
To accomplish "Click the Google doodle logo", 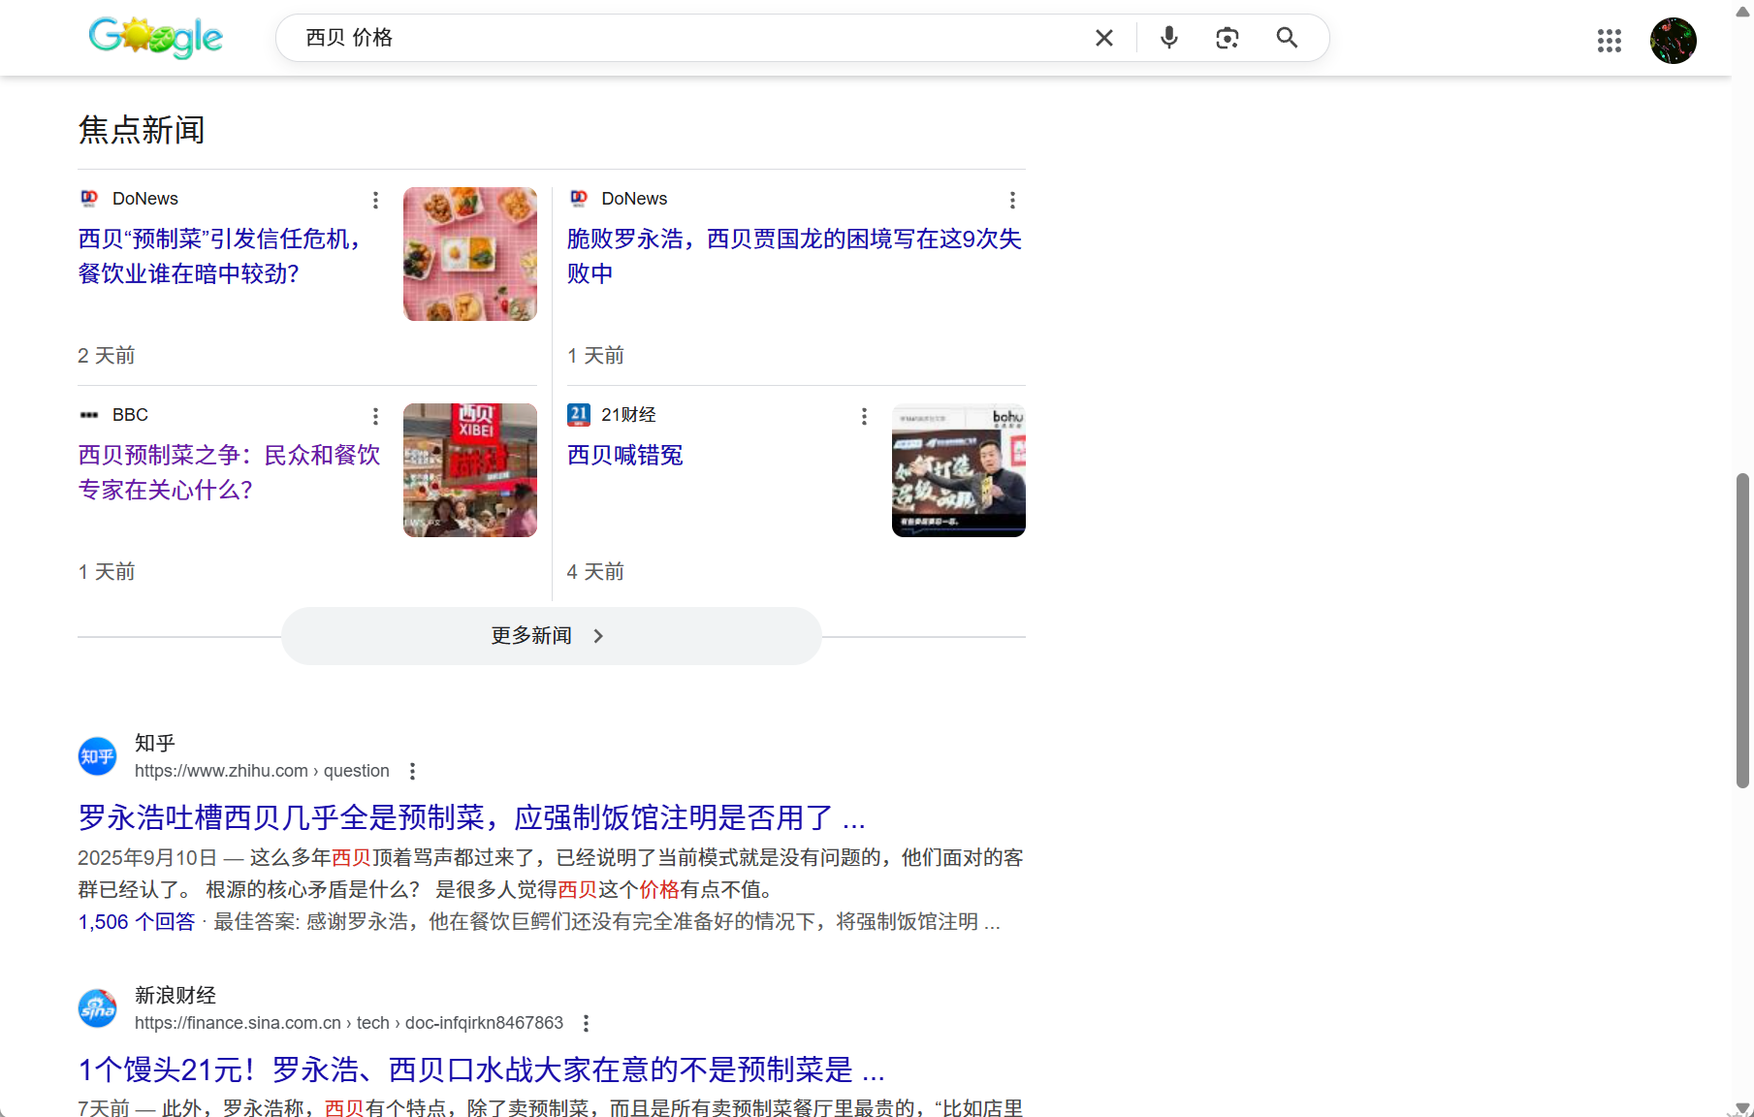I will [155, 38].
